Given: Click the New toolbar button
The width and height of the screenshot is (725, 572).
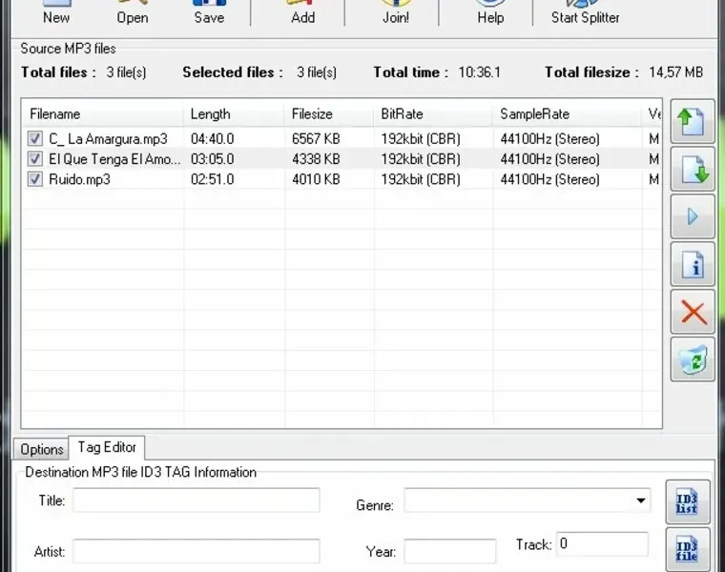Looking at the screenshot, I should (x=56, y=13).
